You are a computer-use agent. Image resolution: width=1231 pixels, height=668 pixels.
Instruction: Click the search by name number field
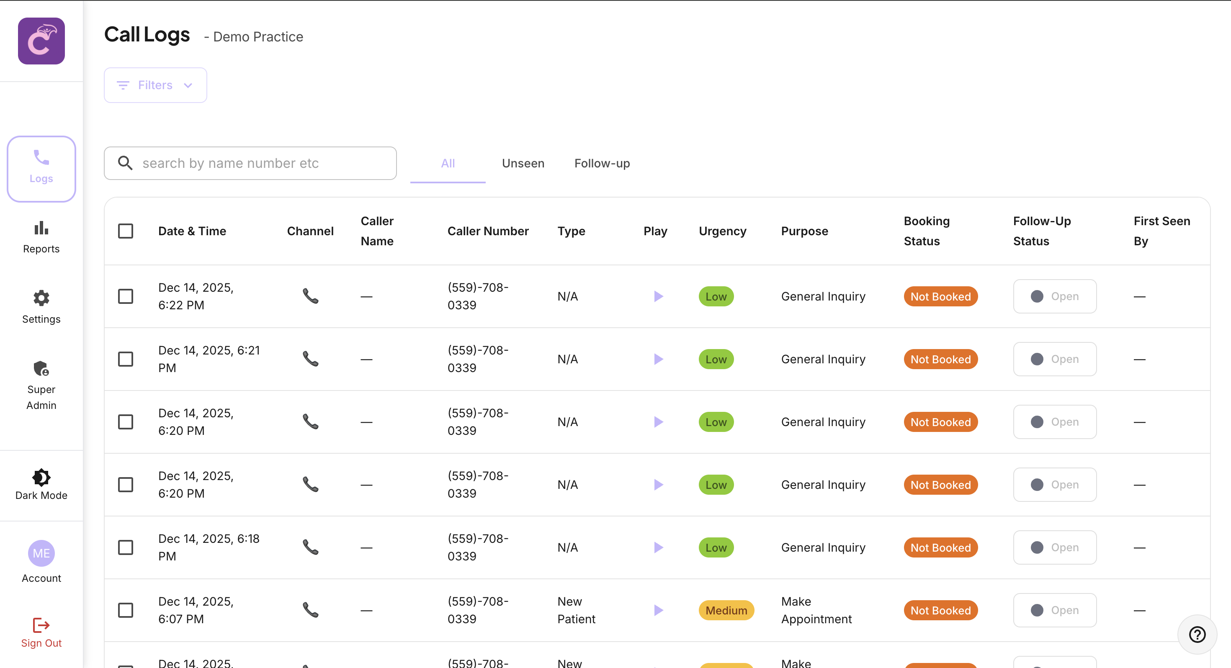pos(258,163)
